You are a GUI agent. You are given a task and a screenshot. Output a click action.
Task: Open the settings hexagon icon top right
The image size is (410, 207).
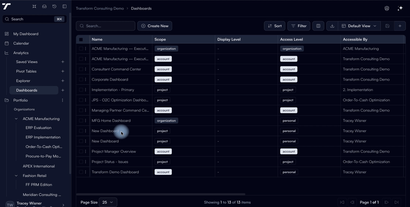387,9
